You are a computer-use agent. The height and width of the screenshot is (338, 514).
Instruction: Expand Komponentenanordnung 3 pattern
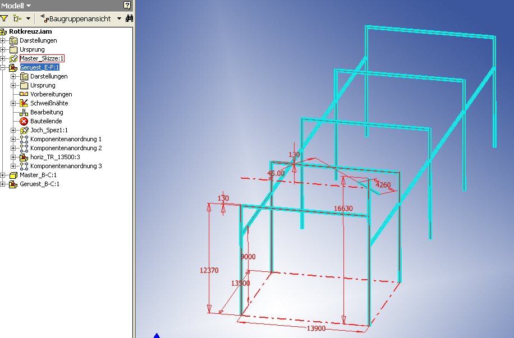[13, 166]
